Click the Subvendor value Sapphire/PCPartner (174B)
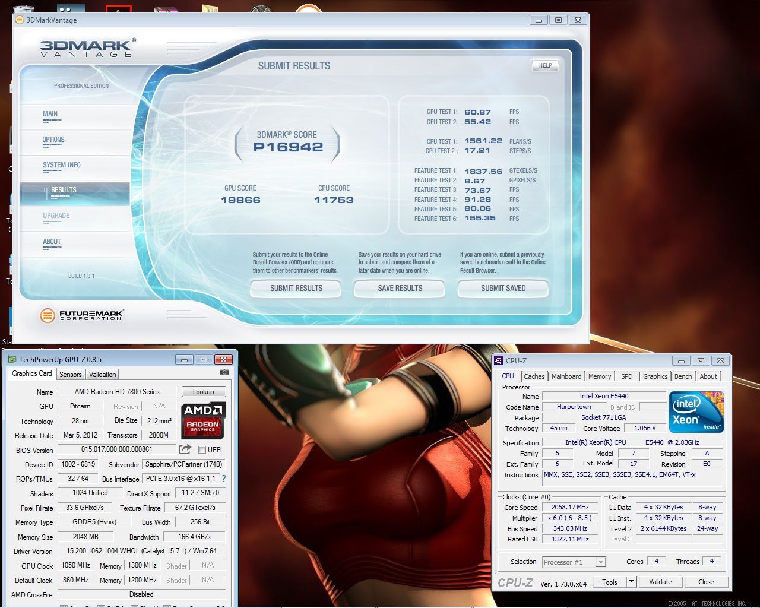 (x=184, y=464)
